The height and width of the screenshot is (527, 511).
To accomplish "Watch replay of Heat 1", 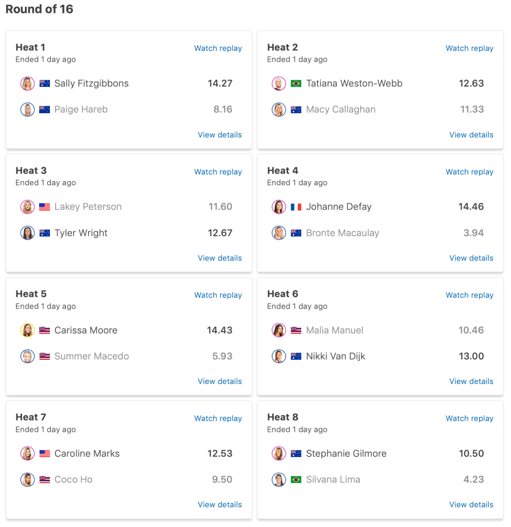I will click(218, 48).
